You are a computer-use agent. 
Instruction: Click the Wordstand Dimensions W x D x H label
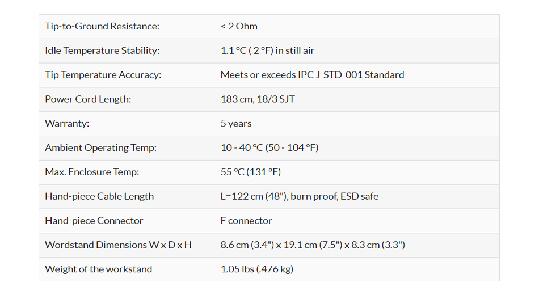click(118, 245)
